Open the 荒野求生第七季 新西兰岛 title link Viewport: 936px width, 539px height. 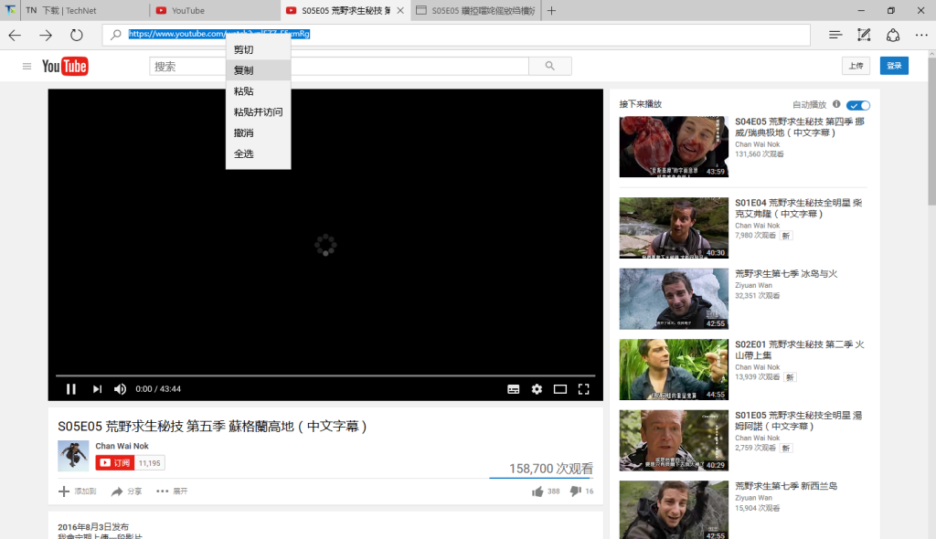[x=786, y=487]
